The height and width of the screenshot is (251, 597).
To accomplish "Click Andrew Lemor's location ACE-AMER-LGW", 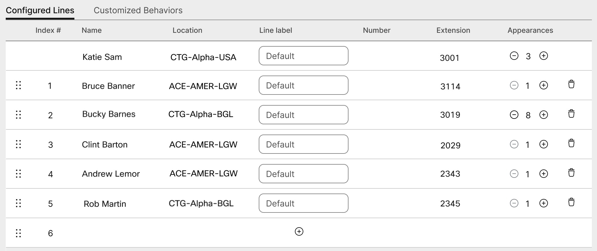I will pyautogui.click(x=204, y=173).
